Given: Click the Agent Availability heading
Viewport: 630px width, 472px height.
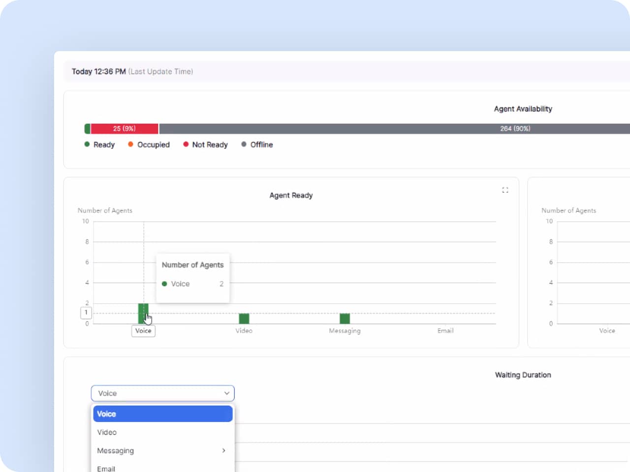Looking at the screenshot, I should click(x=523, y=109).
